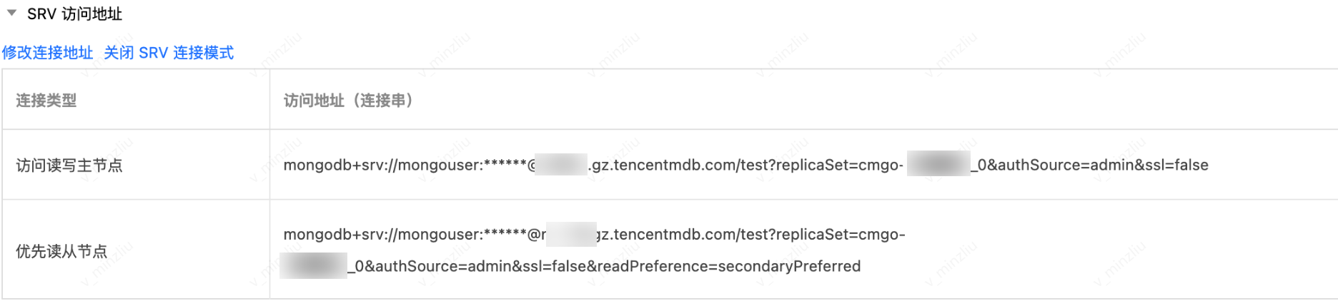Click blurred hostname in 优先读从节点 connection string
This screenshot has height=306, width=1338.
tap(571, 234)
